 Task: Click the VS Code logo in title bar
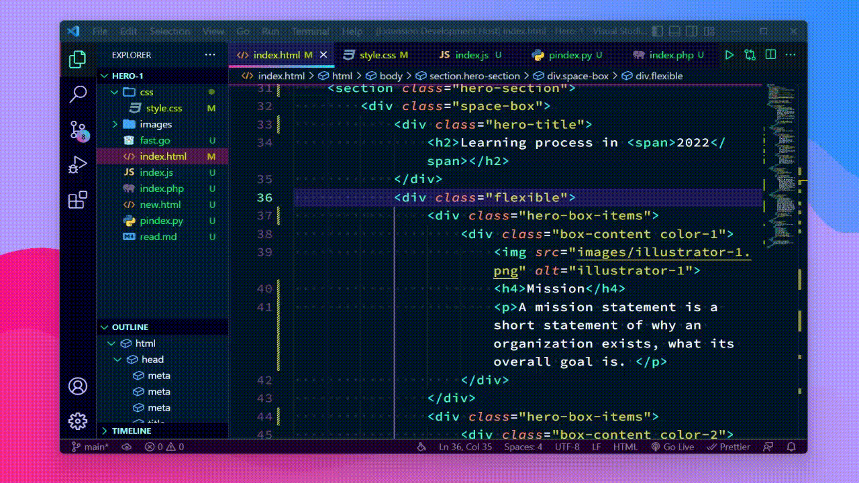click(x=74, y=32)
